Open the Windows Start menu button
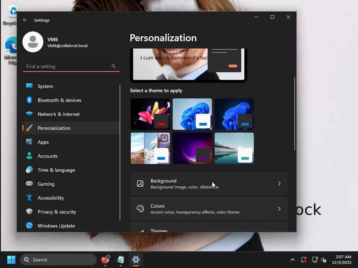This screenshot has height=268, width=358. (x=11, y=260)
